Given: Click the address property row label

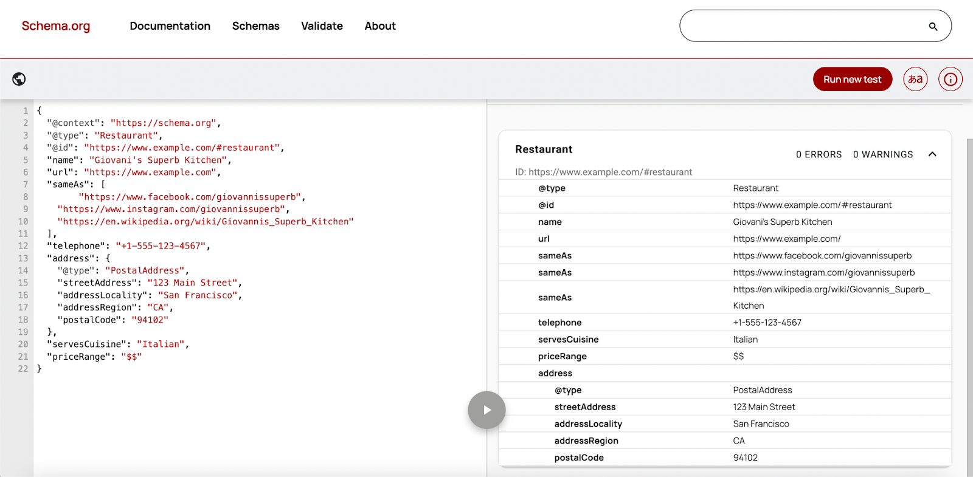Looking at the screenshot, I should (555, 374).
